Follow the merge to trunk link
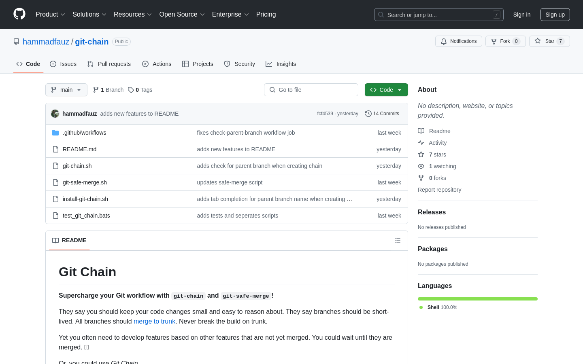The width and height of the screenshot is (583, 364). (154, 321)
